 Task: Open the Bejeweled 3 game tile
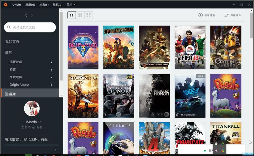(83, 47)
